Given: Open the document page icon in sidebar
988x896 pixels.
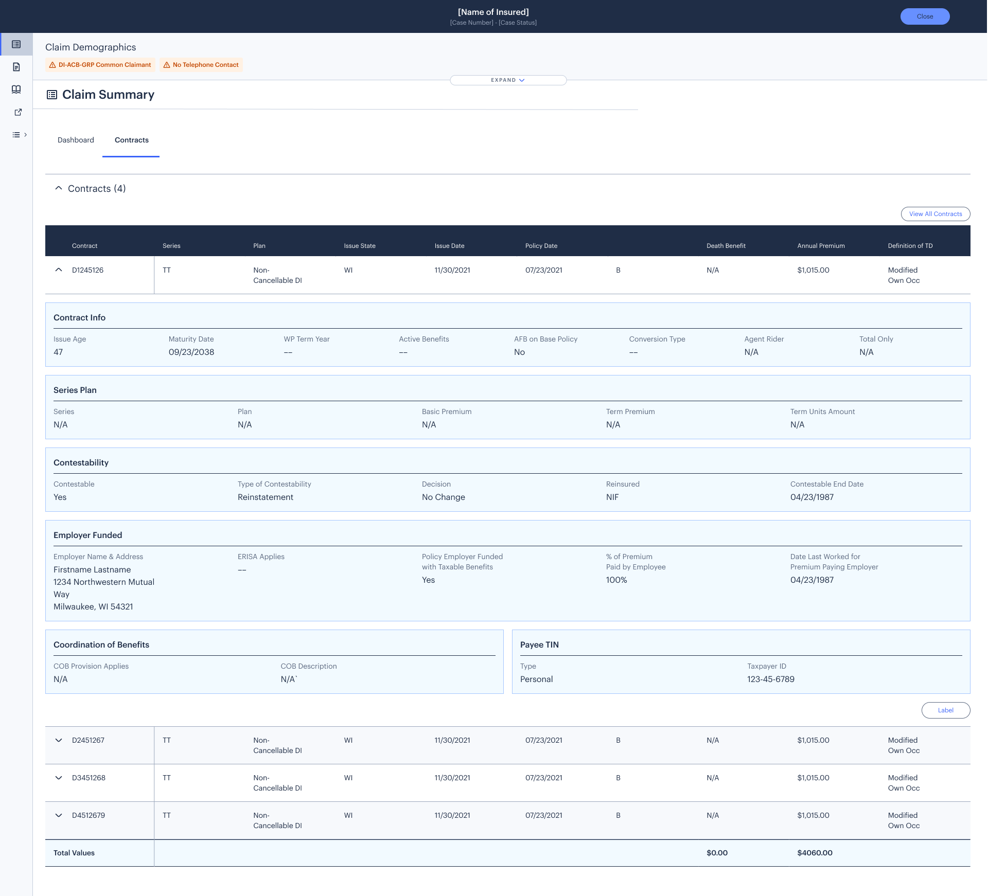Looking at the screenshot, I should 16,67.
